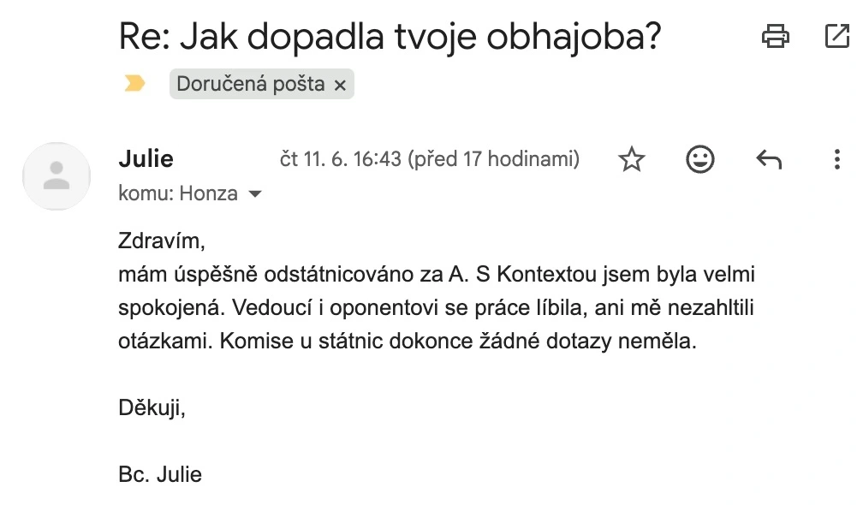Image resolution: width=863 pixels, height=505 pixels.
Task: Click Julie's profile avatar picture
Action: [57, 176]
